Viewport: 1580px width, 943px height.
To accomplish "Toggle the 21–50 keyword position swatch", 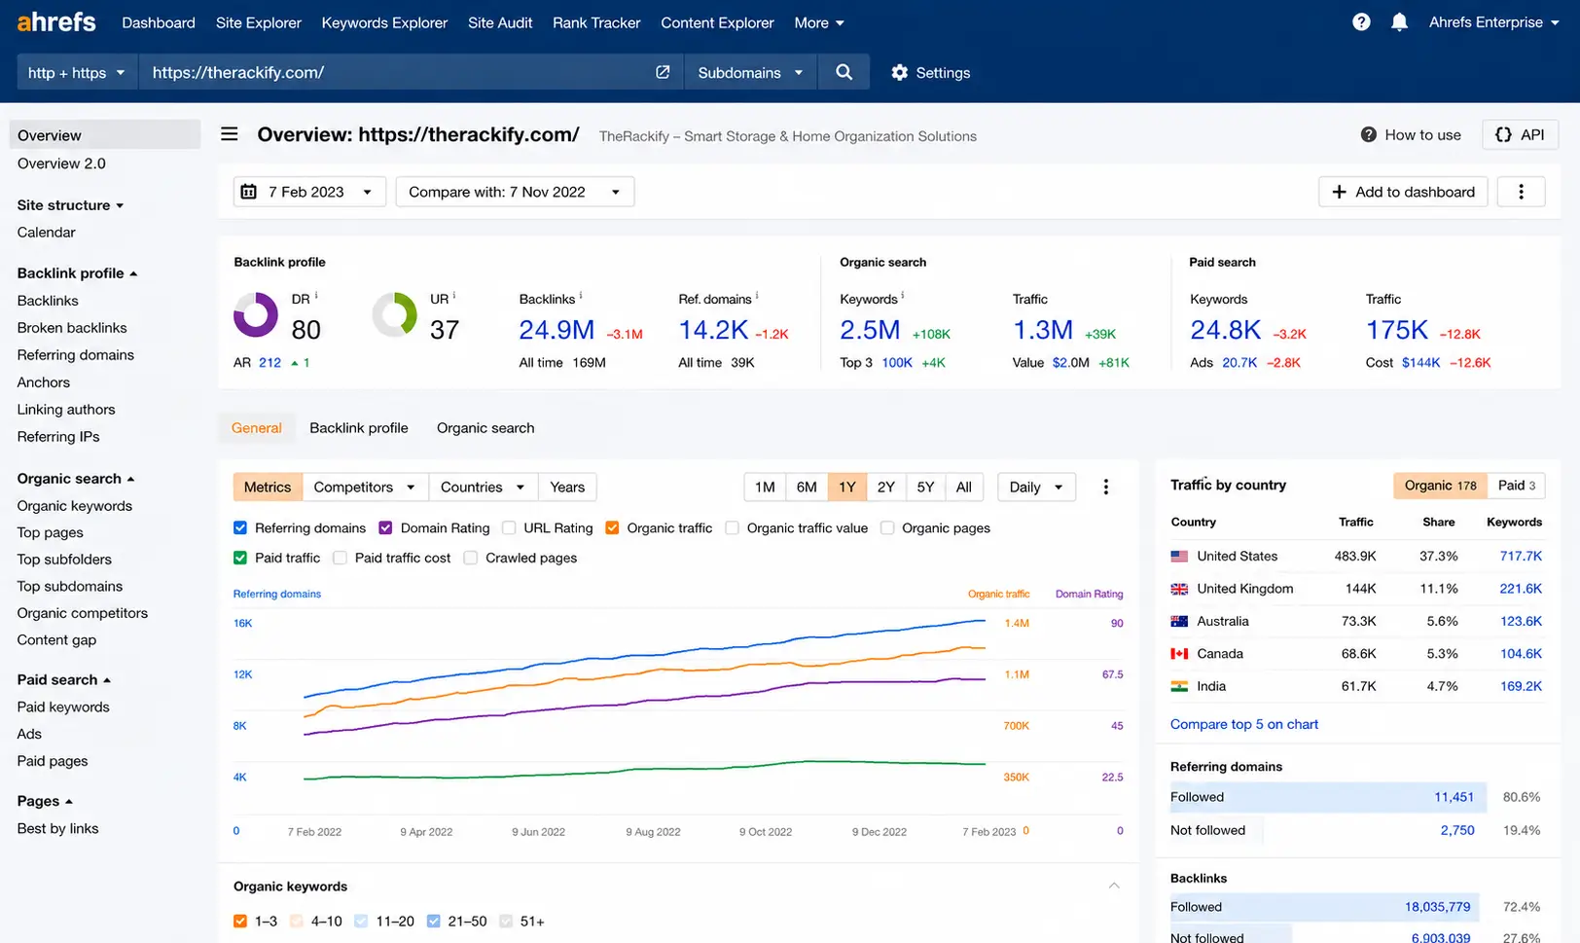I will click(x=433, y=921).
